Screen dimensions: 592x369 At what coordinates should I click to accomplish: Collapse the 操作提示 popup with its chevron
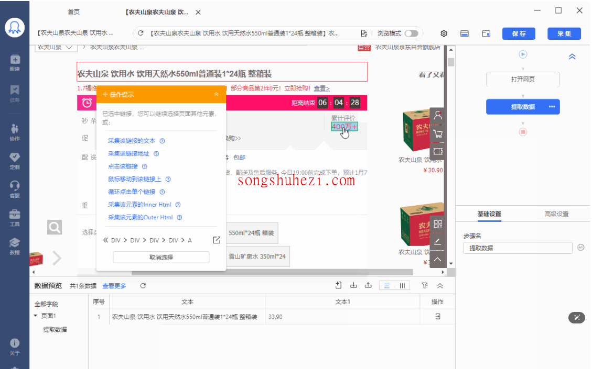click(x=217, y=94)
